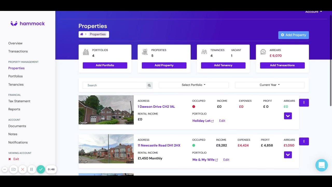The width and height of the screenshot is (332, 187).
Task: Open the 11 Newcastle Road DH1 2HX link
Action: 159,145
